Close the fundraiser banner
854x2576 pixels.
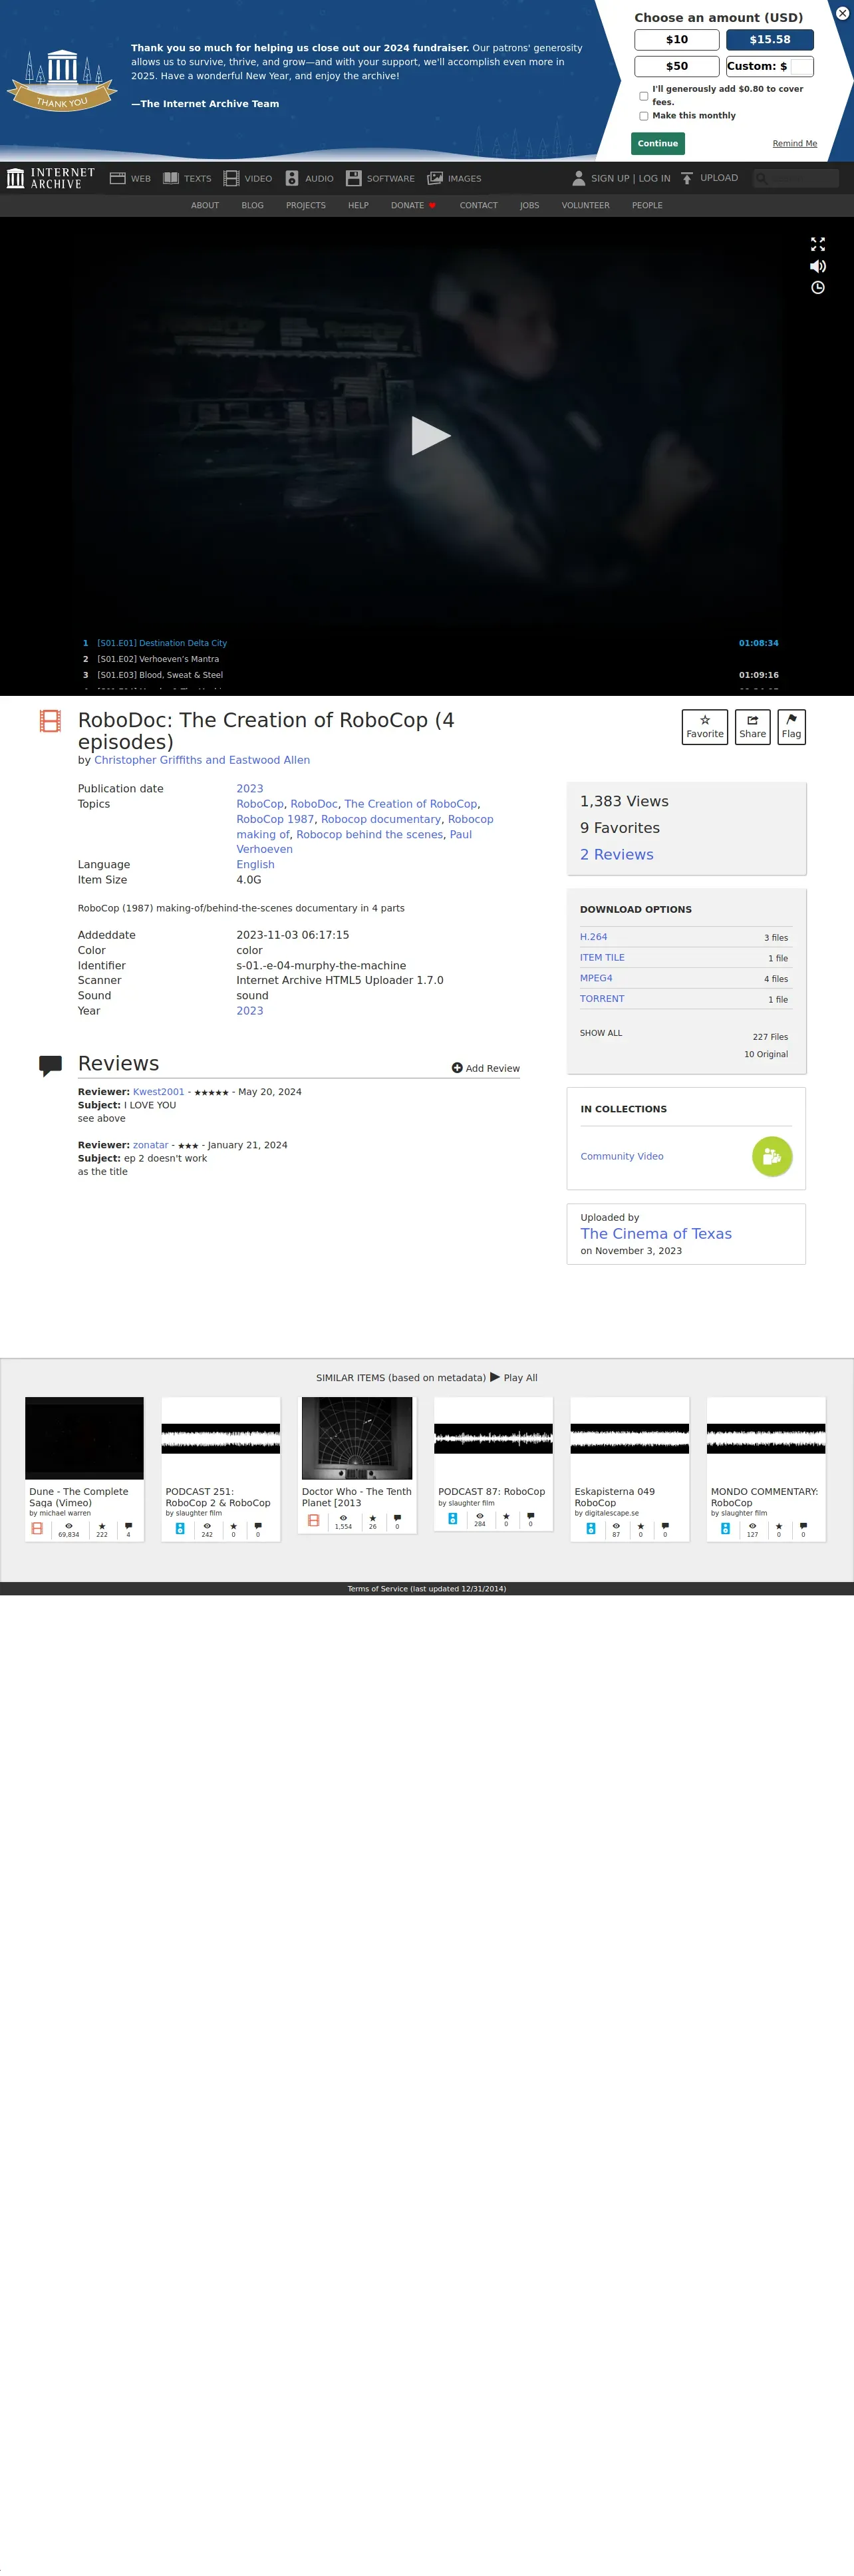click(x=842, y=13)
